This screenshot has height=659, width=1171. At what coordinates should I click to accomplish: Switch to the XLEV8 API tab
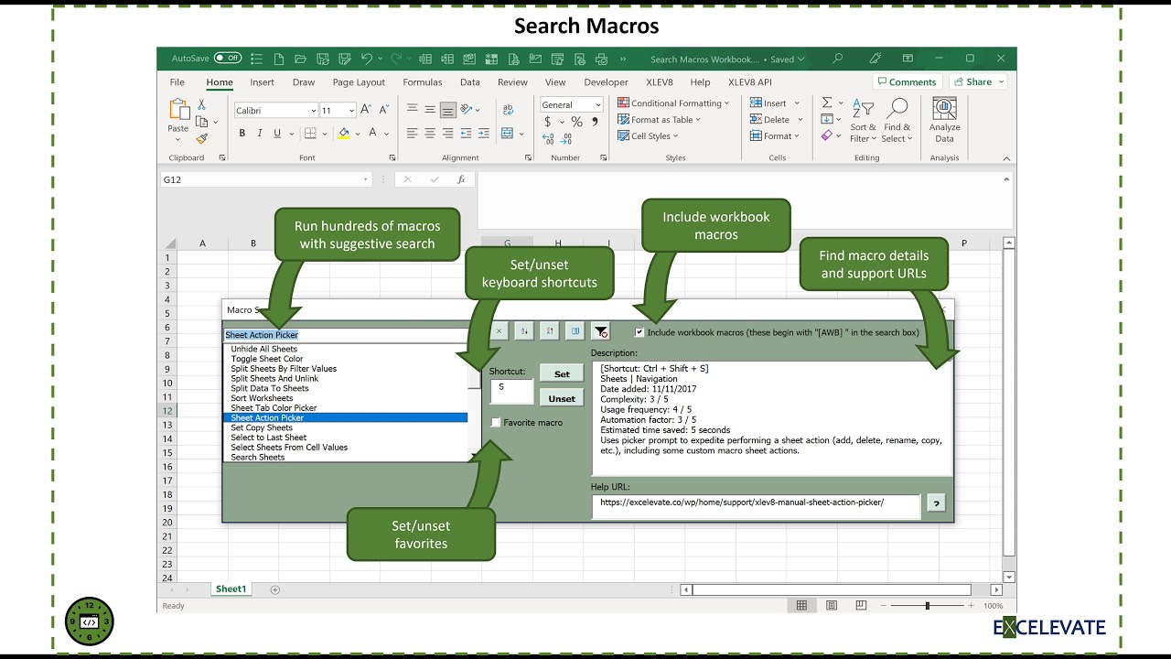tap(750, 82)
